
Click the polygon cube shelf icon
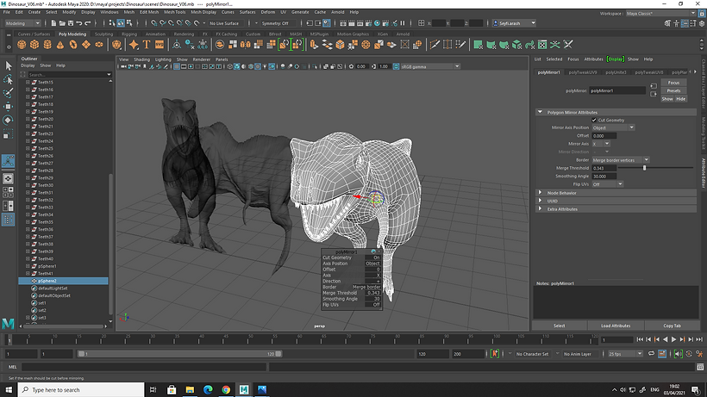pos(34,45)
